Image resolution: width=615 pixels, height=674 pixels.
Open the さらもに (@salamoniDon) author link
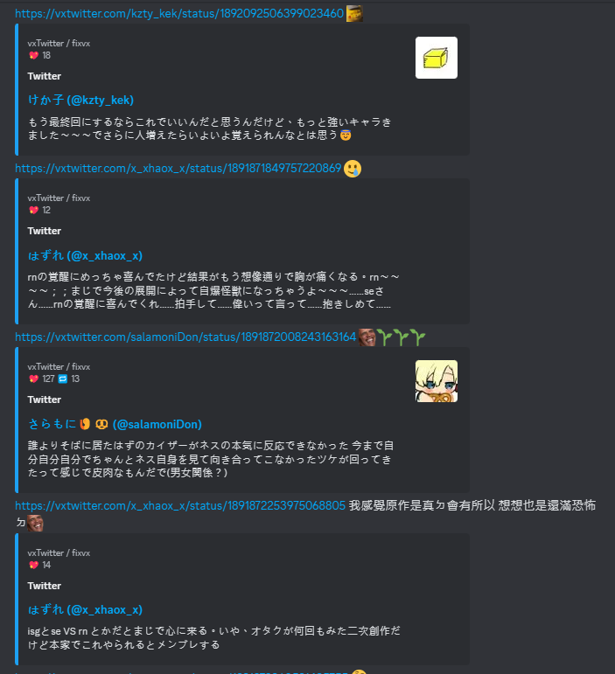(115, 424)
